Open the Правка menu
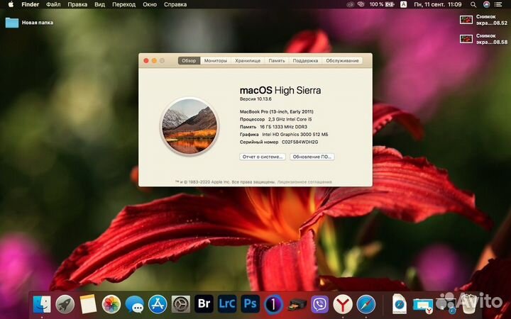 pyautogui.click(x=77, y=4)
